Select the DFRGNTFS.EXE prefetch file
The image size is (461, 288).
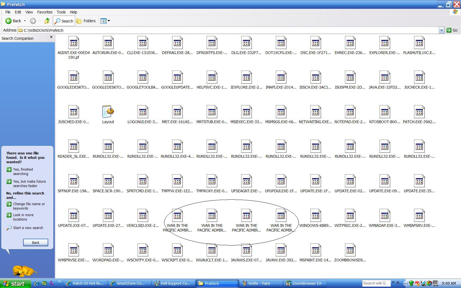tap(212, 46)
